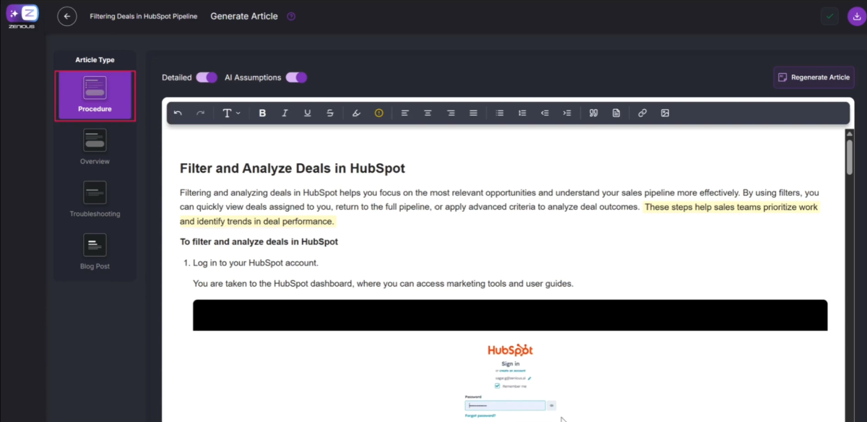Undo the last edit
The height and width of the screenshot is (422, 867).
coord(178,113)
